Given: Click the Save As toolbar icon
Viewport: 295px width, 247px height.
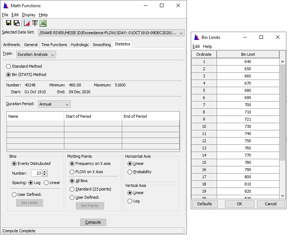Looking at the screenshot, I should coord(17,23).
